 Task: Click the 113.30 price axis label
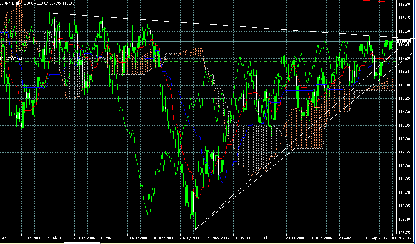pyautogui.click(x=404, y=139)
